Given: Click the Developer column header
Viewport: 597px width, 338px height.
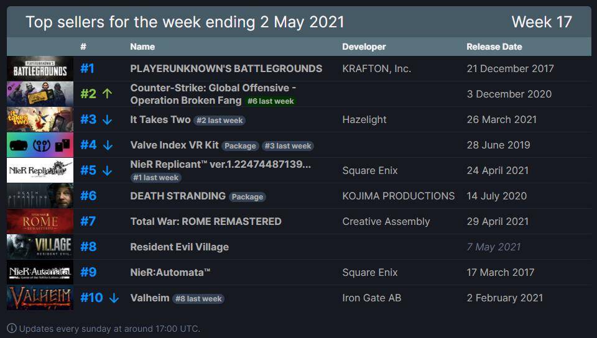Looking at the screenshot, I should pyautogui.click(x=364, y=47).
